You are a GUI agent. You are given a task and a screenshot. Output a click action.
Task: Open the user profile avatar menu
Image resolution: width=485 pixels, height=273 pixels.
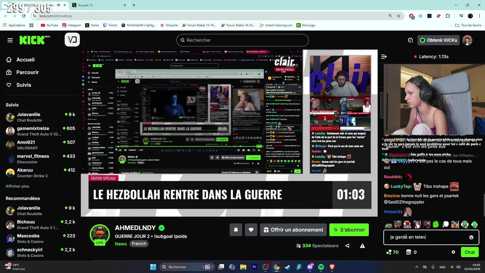[468, 40]
